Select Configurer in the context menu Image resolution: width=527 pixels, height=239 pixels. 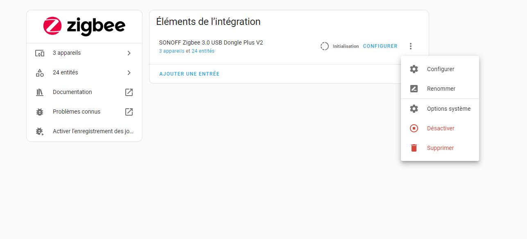pos(440,69)
